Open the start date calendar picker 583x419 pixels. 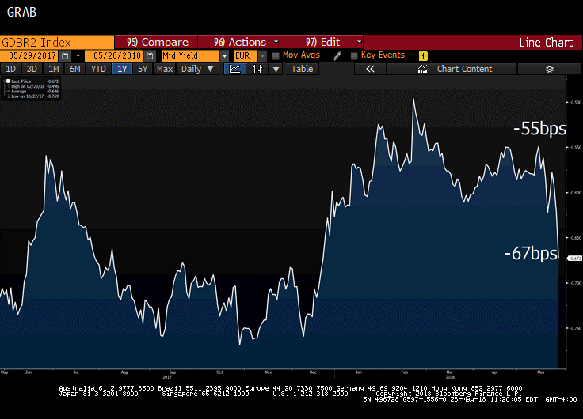point(66,56)
